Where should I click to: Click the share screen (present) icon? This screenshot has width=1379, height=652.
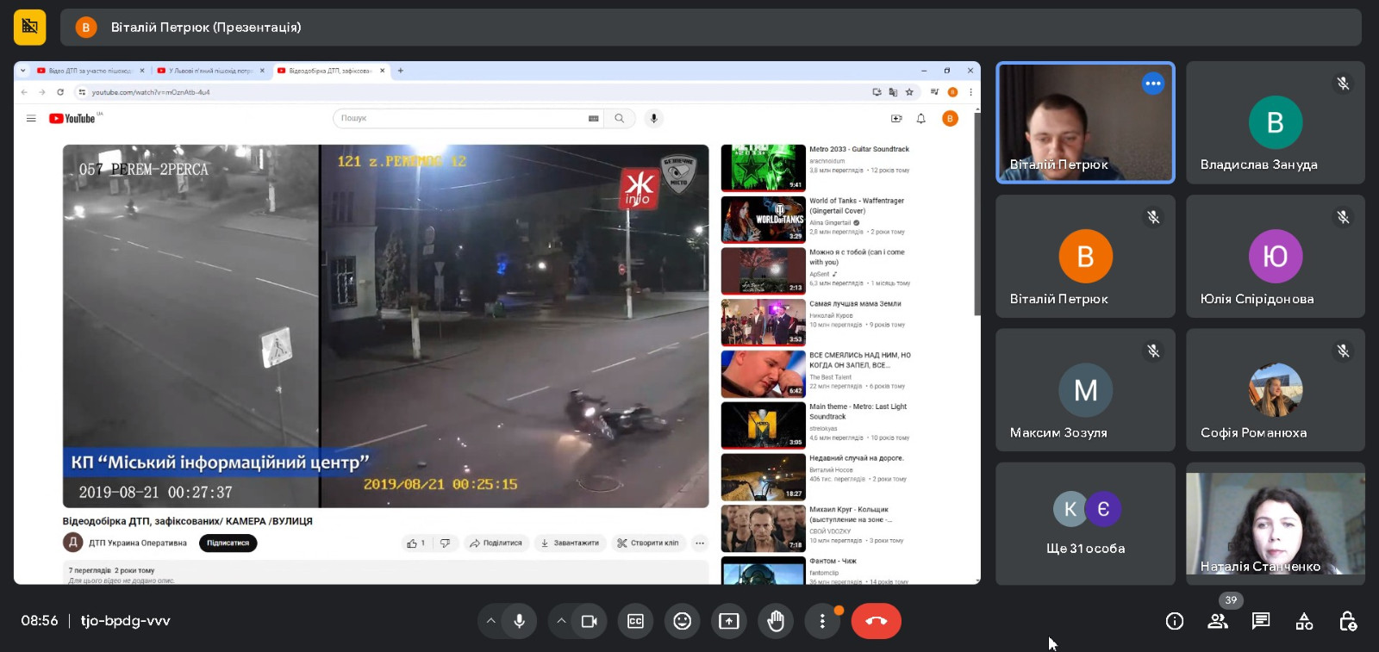point(729,621)
